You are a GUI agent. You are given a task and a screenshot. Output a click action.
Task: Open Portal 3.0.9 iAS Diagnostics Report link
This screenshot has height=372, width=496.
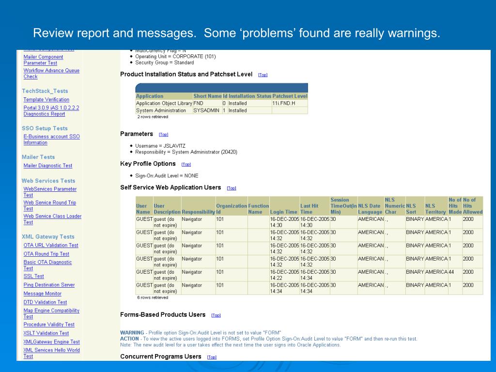[51, 111]
